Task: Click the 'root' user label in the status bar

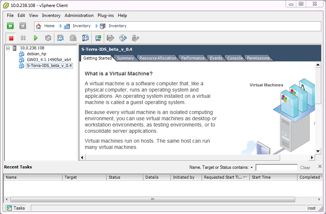Action: click(x=312, y=208)
